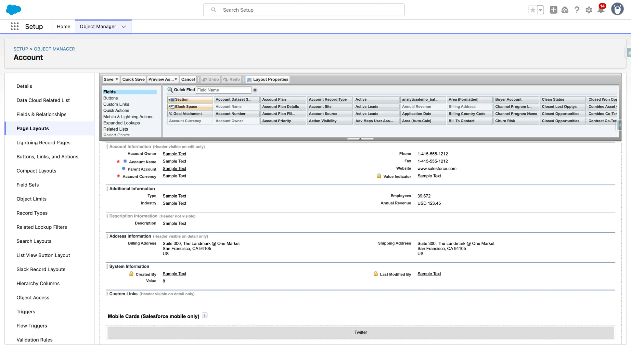Click the Layout Properties button

(x=268, y=80)
